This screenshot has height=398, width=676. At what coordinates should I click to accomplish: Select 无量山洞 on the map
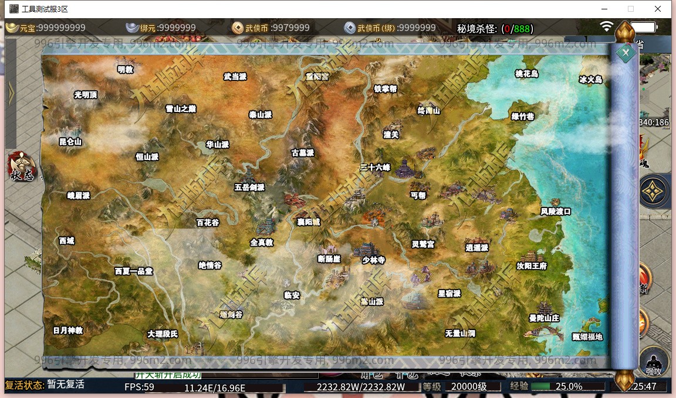click(460, 333)
